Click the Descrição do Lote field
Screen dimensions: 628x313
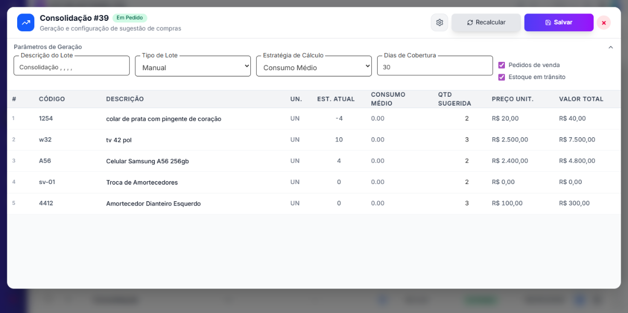[72, 66]
